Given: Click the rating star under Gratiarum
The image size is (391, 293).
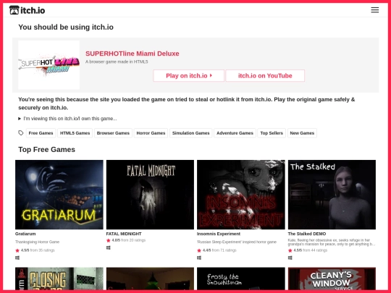Looking at the screenshot, I should 17,250.
